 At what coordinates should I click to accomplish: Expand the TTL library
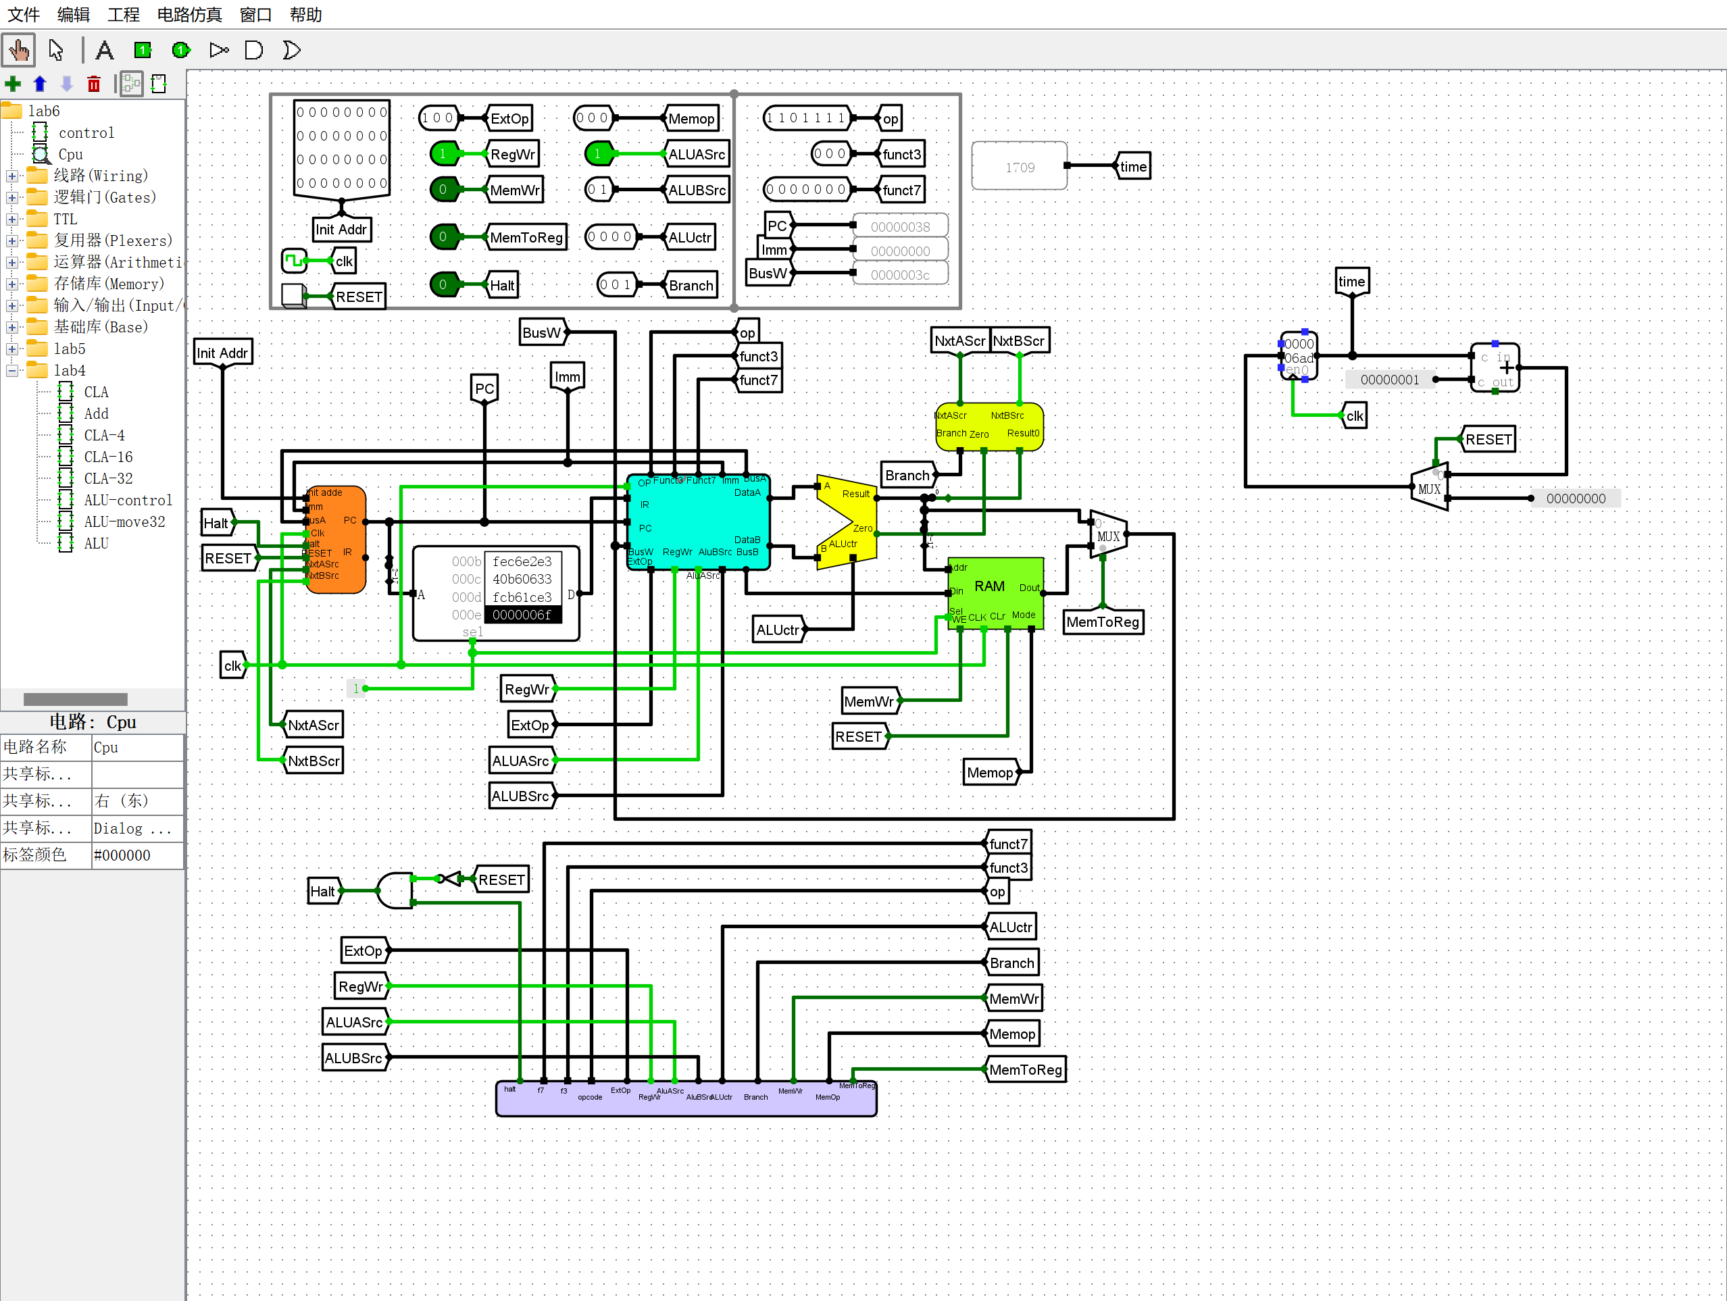tap(11, 220)
